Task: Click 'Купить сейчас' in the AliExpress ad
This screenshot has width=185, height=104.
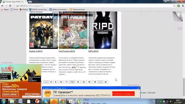Action: pyautogui.click(x=11, y=94)
